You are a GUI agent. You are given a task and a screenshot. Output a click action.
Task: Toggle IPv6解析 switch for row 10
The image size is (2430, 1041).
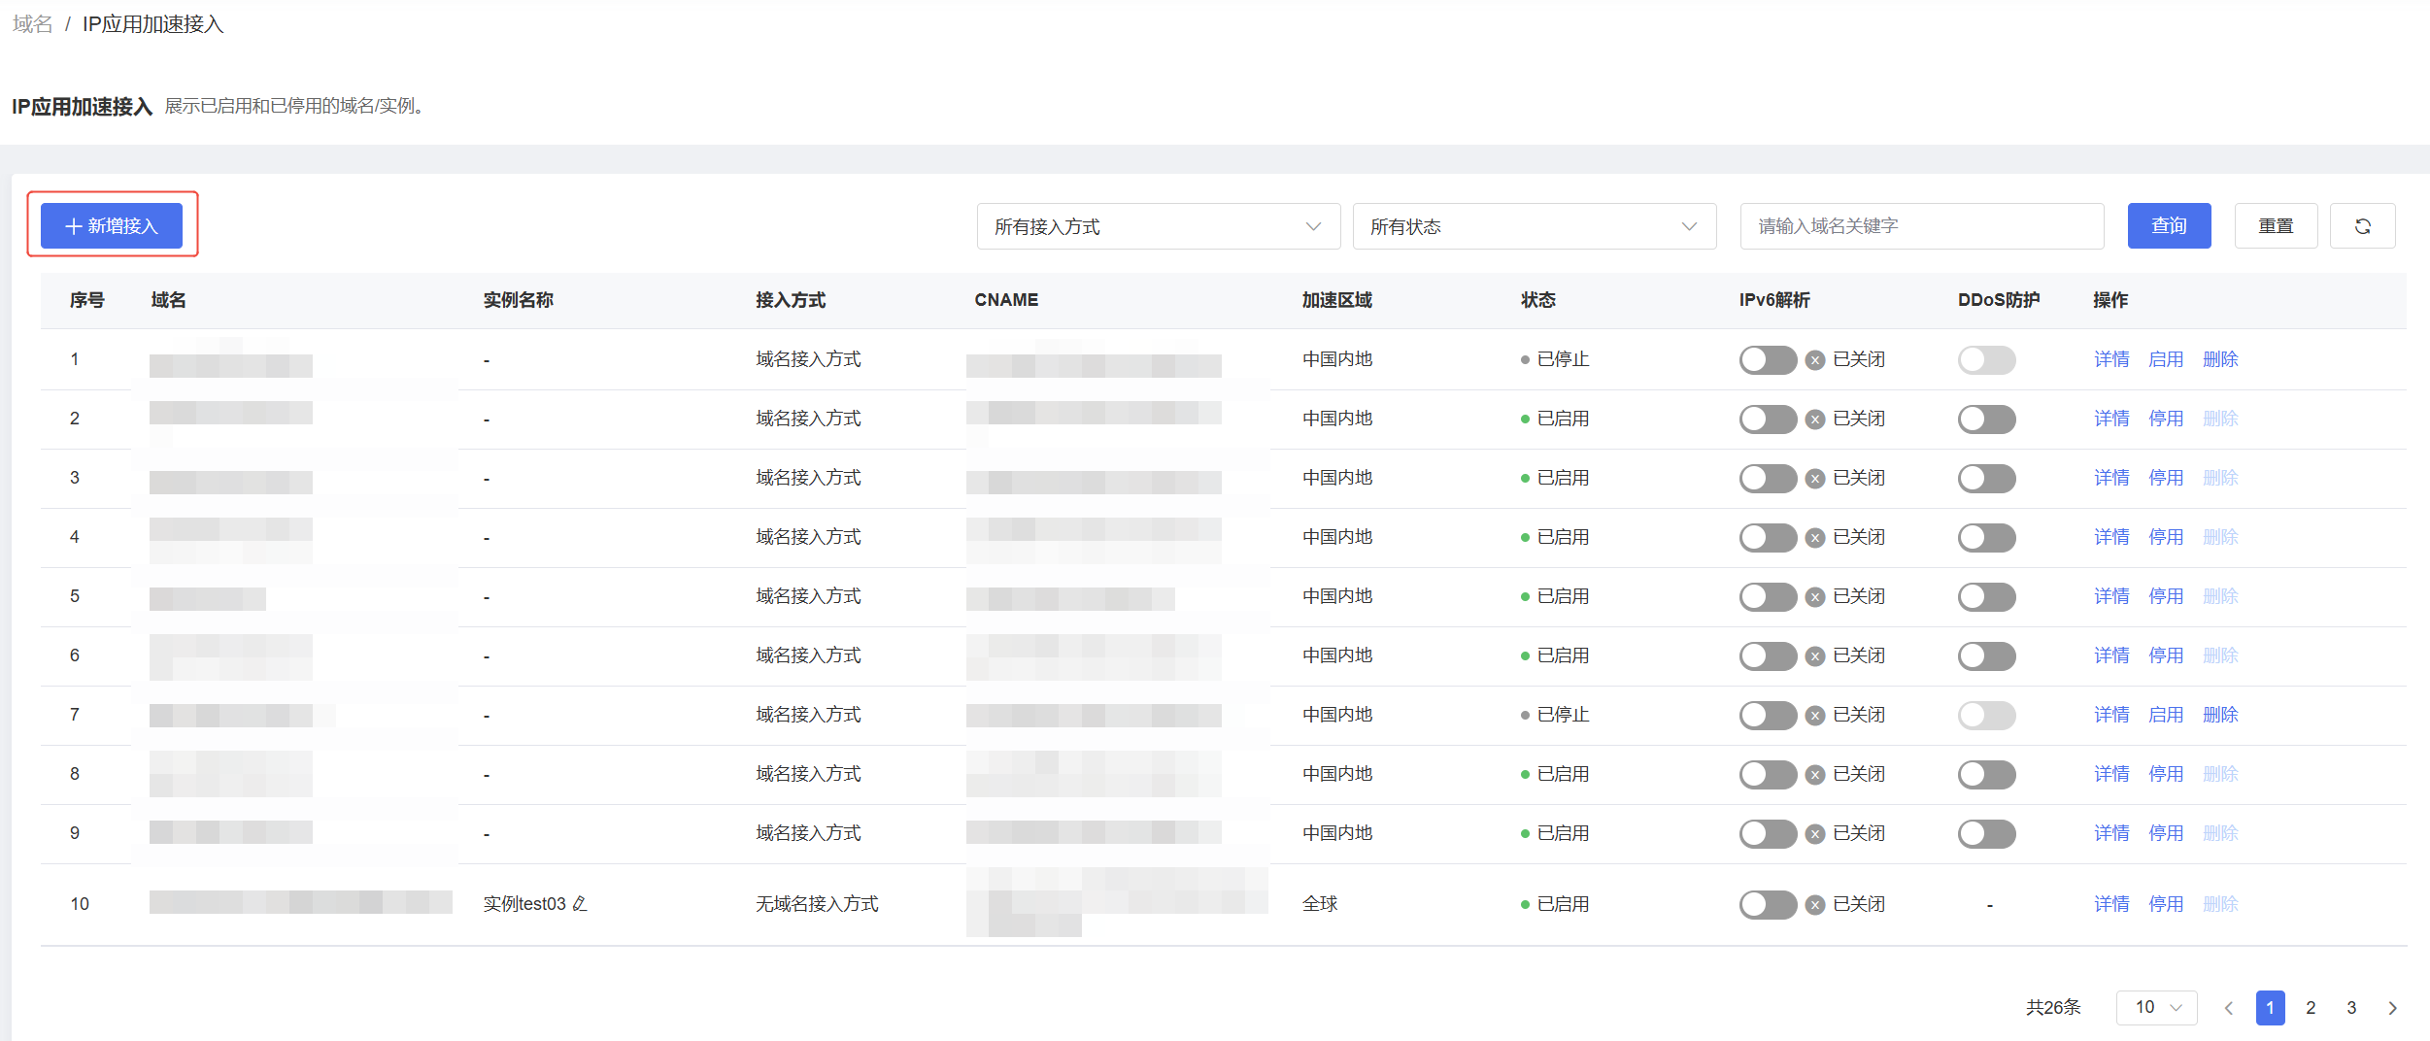[x=1767, y=905]
